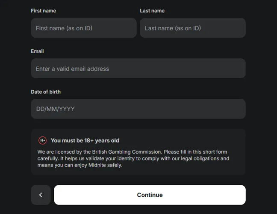This screenshot has height=214, width=277.
Task: Click the "Last name" field label
Action: tap(152, 11)
